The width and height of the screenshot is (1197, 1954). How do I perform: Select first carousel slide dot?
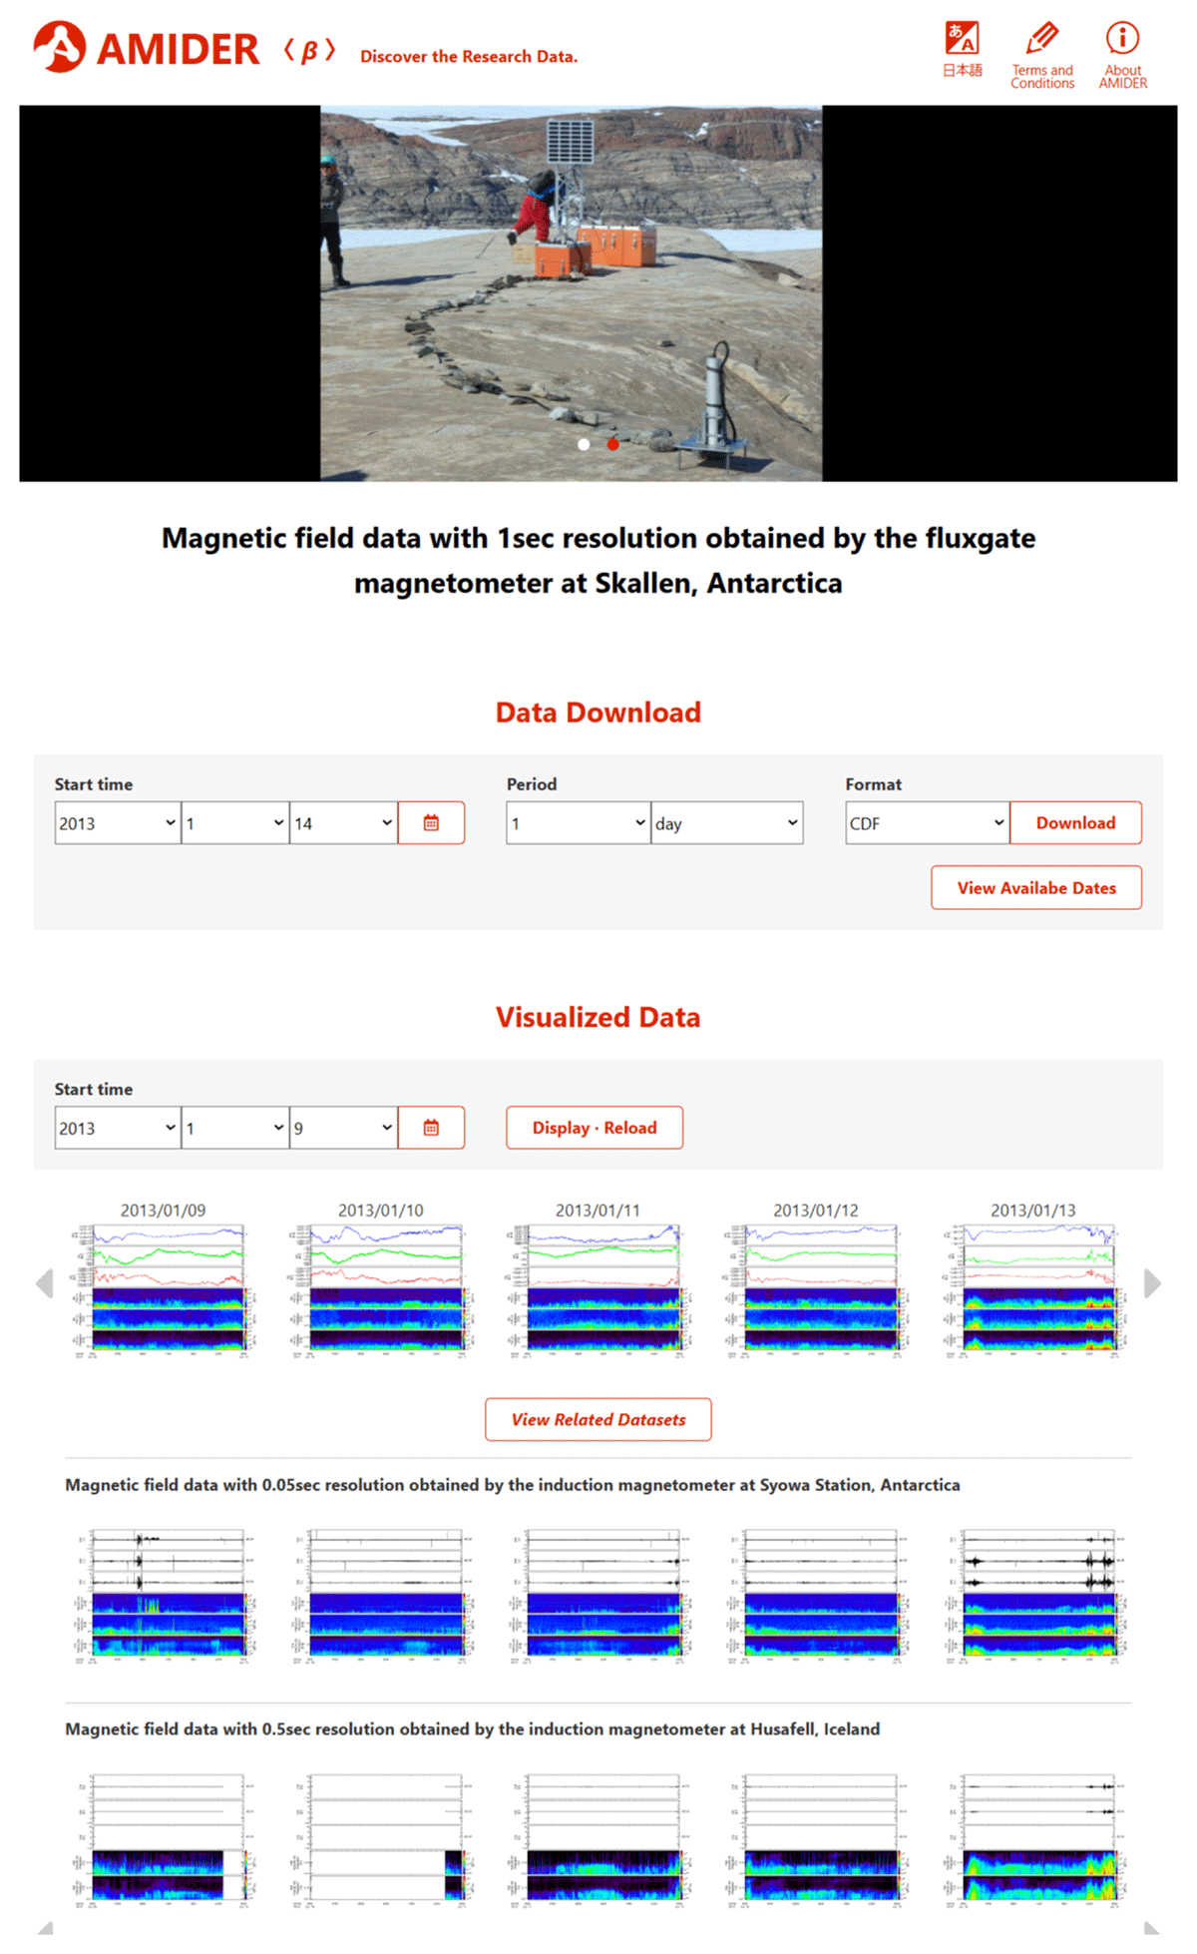(584, 445)
